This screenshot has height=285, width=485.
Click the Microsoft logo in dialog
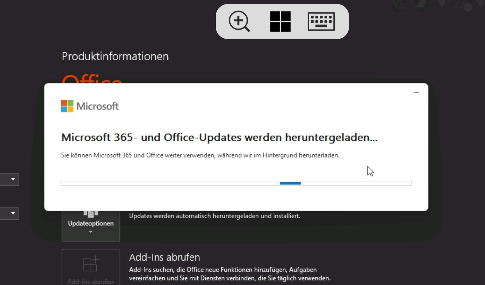point(90,106)
